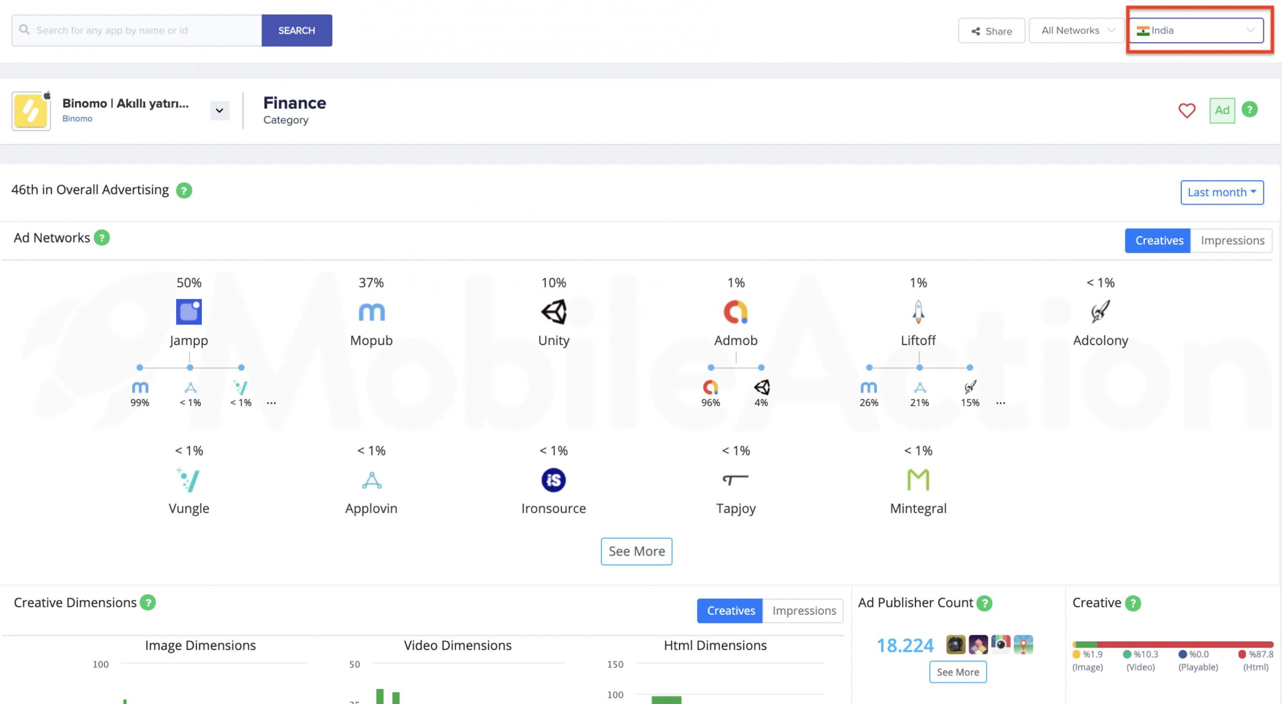The height and width of the screenshot is (704, 1282).
Task: Click Admob sub-icon showing 96%
Action: click(x=711, y=387)
